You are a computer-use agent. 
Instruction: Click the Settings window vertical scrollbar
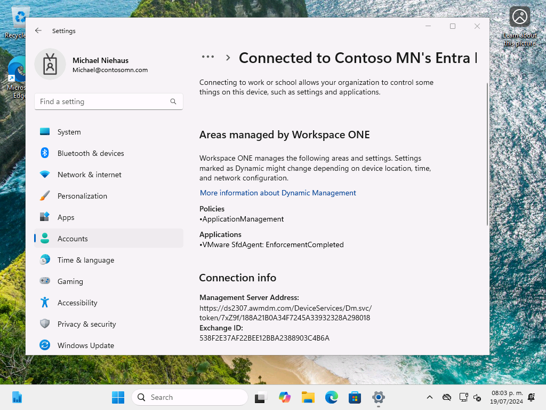[487, 155]
